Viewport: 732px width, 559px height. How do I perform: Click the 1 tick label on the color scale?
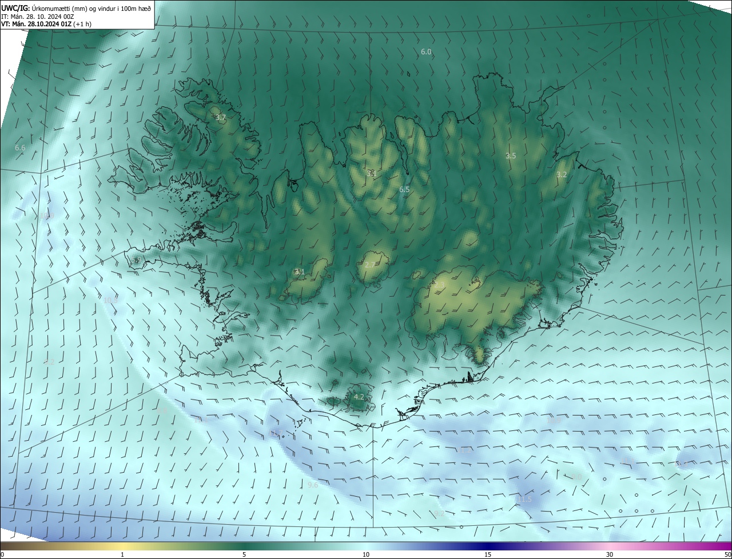click(x=122, y=554)
